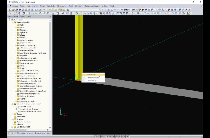The width and height of the screenshot is (210, 138).
Task: Expand the Objetos auxiliares folder
Action: tap(12, 127)
